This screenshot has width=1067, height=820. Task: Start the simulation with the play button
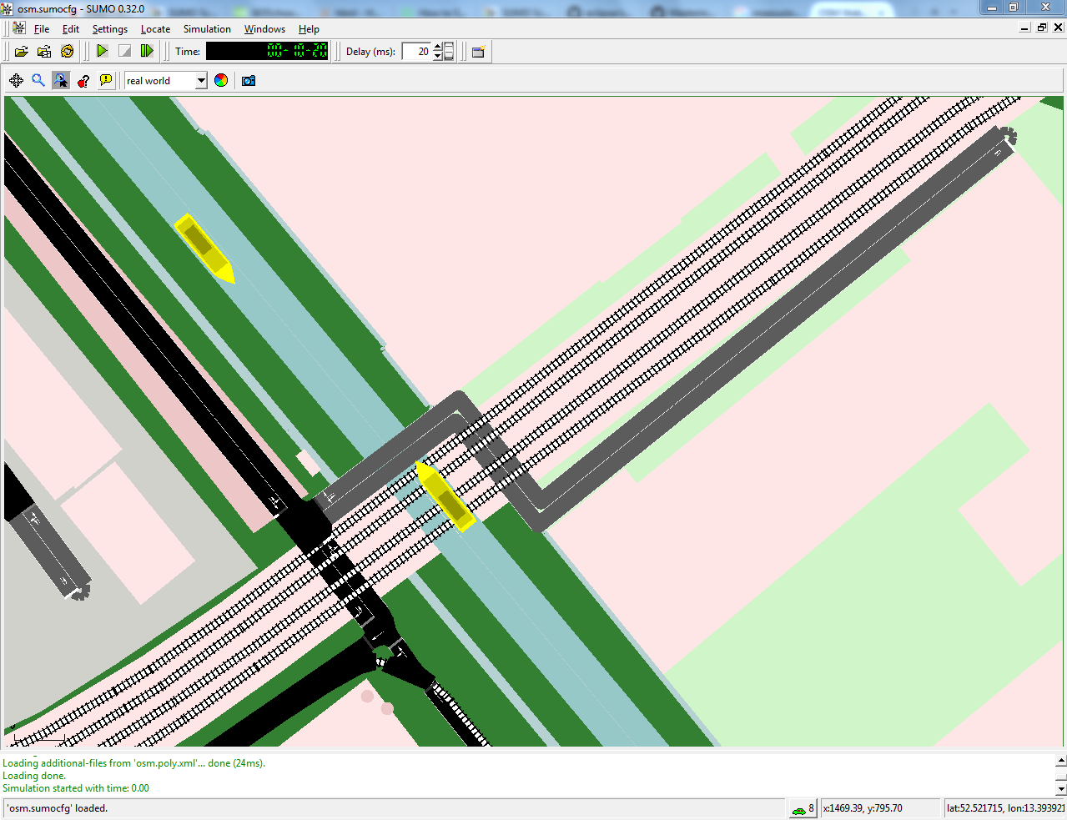(x=102, y=51)
